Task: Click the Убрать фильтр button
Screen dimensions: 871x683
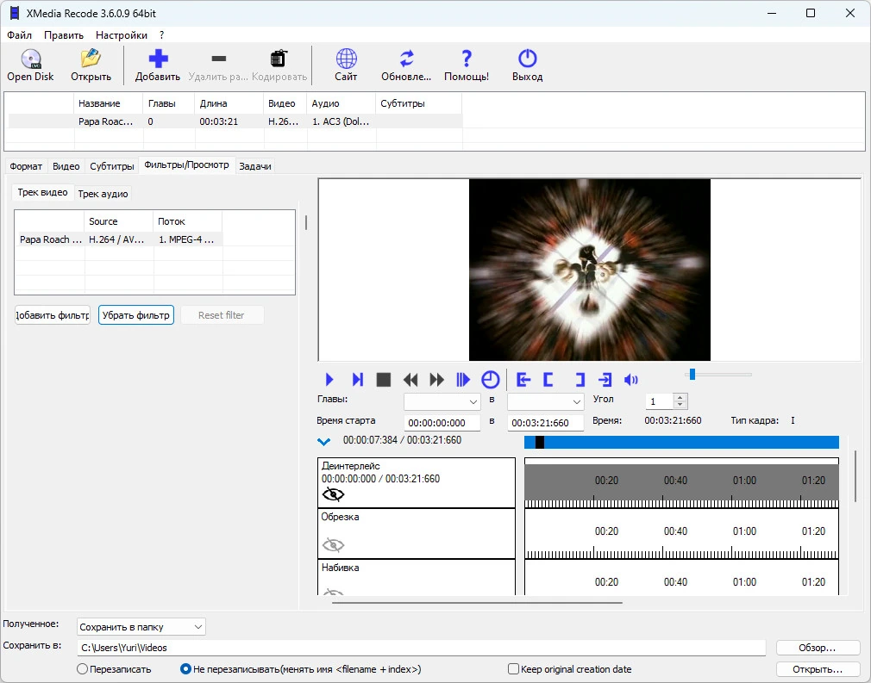Action: 136,314
